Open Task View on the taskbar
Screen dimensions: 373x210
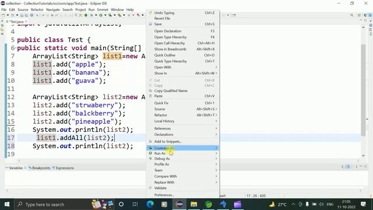(135, 204)
